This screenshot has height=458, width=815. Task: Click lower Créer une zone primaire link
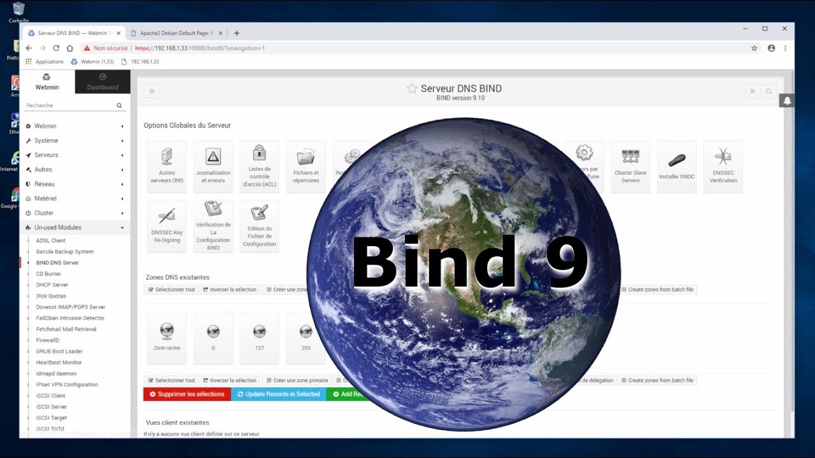[297, 380]
